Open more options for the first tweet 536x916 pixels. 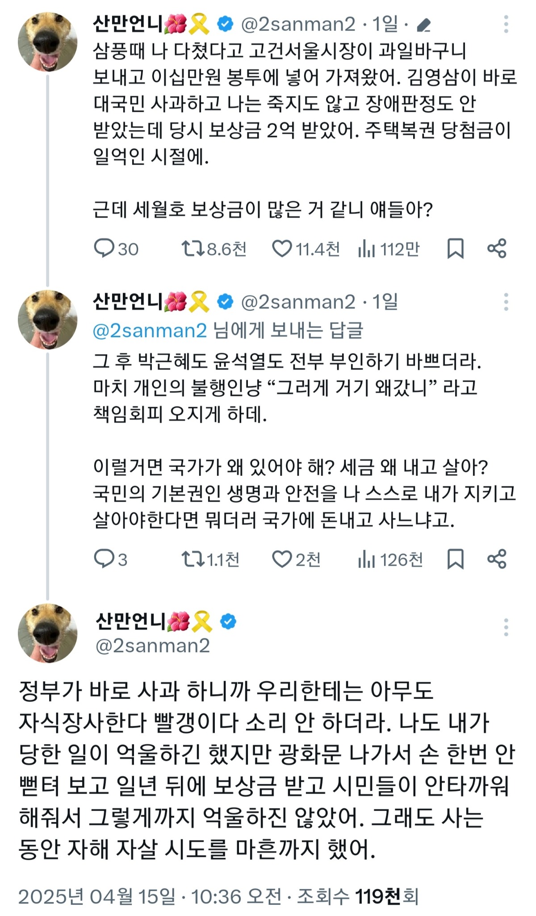[506, 24]
